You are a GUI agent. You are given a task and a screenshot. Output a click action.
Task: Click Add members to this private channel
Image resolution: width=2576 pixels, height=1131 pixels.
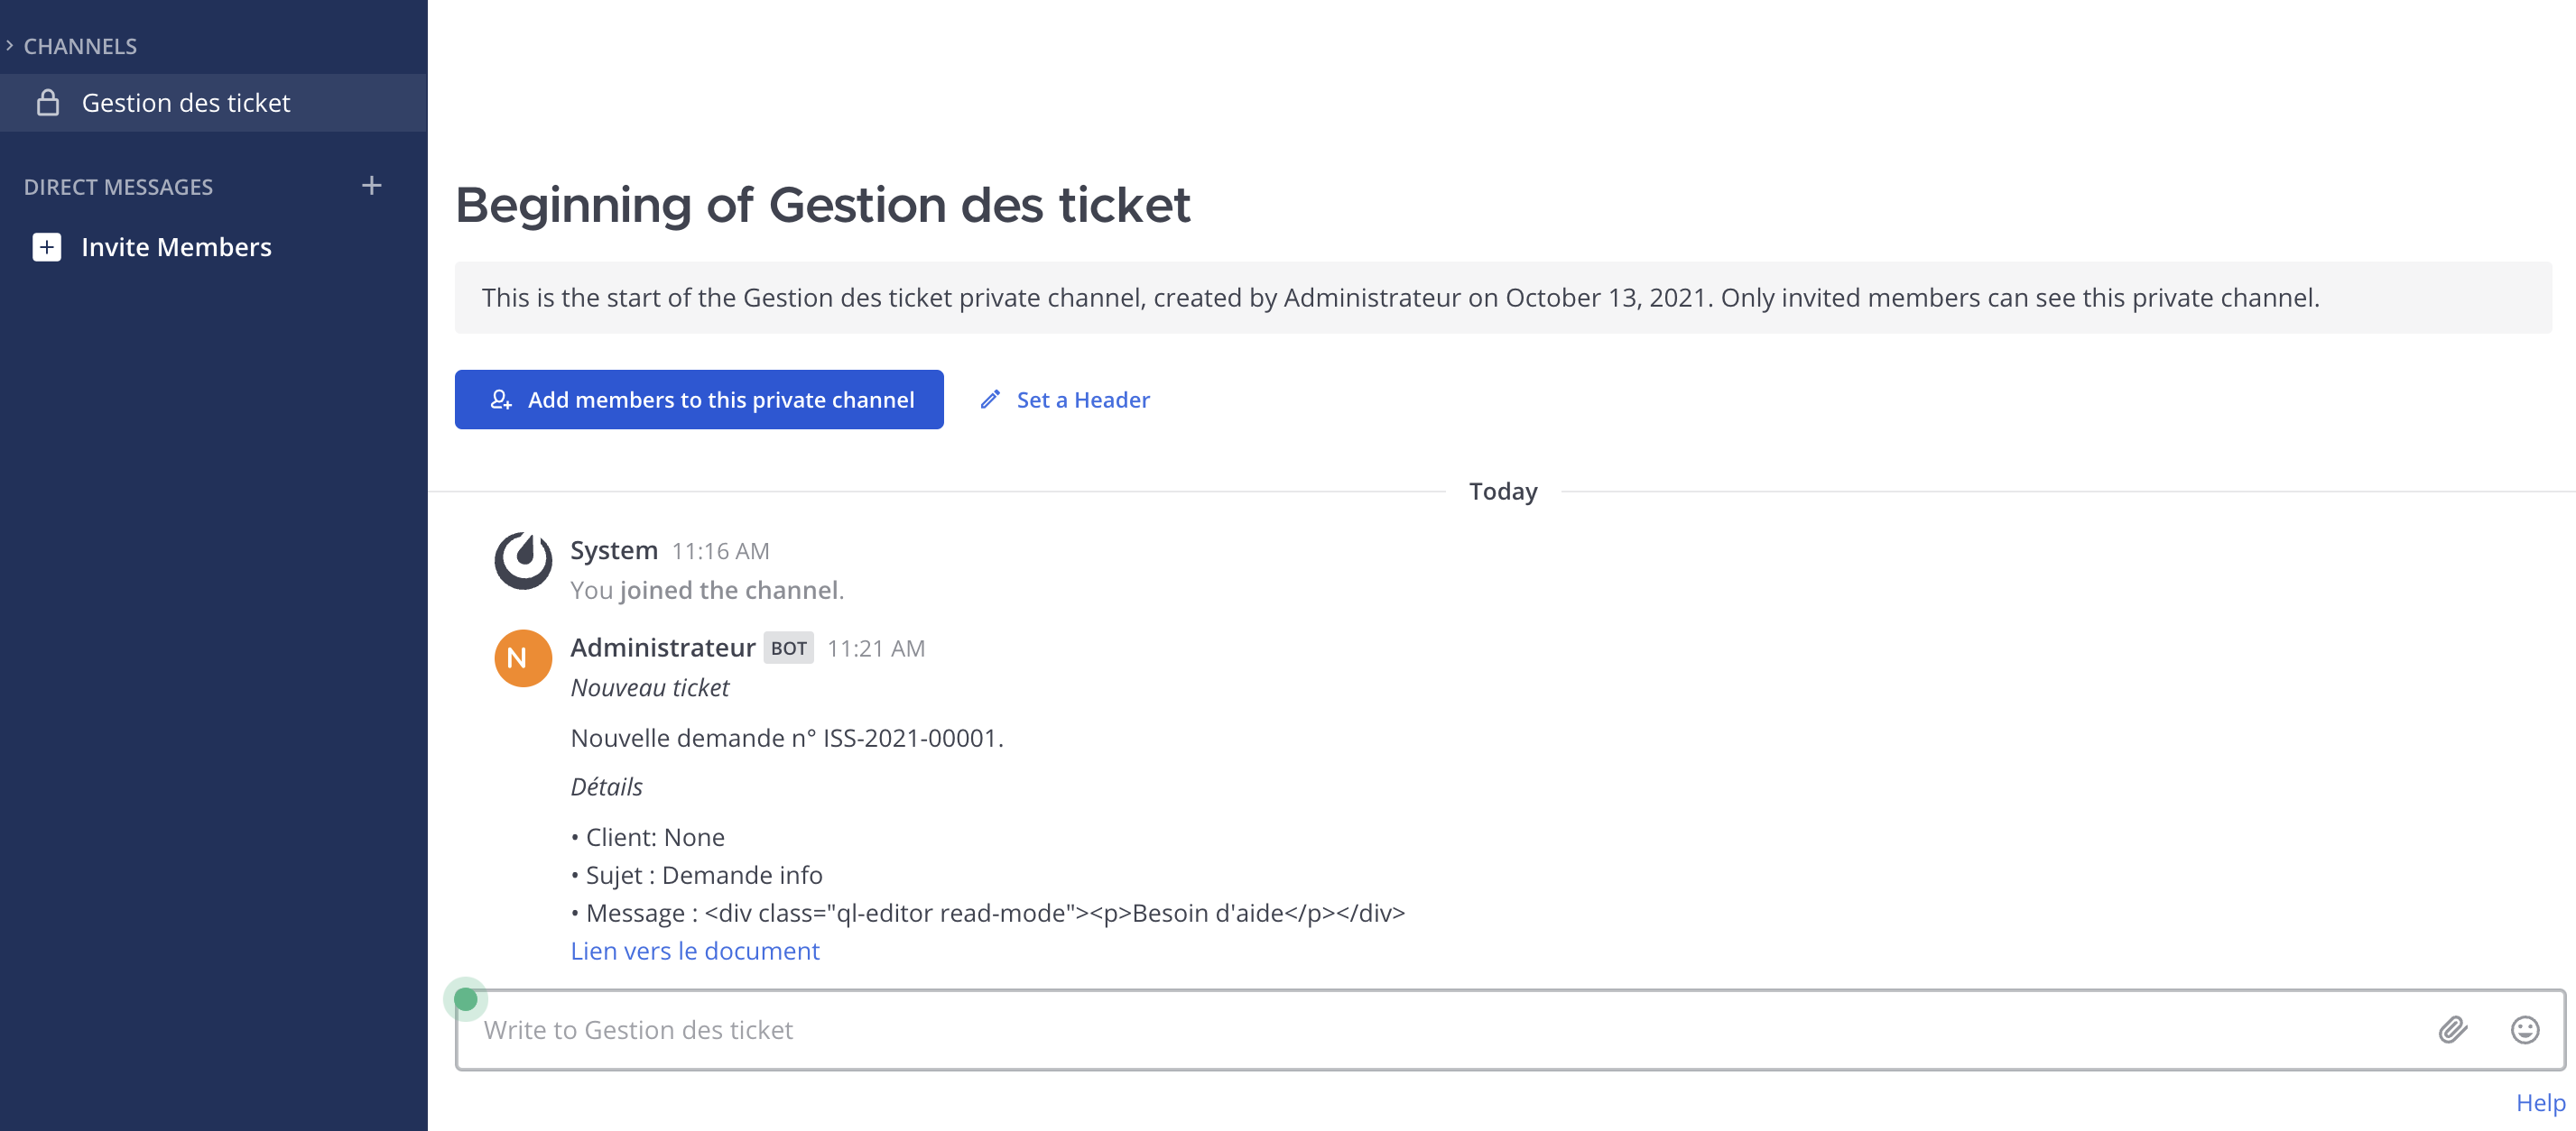point(699,399)
